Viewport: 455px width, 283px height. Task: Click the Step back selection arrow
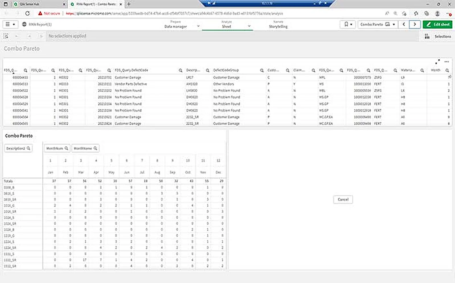tap(17, 36)
